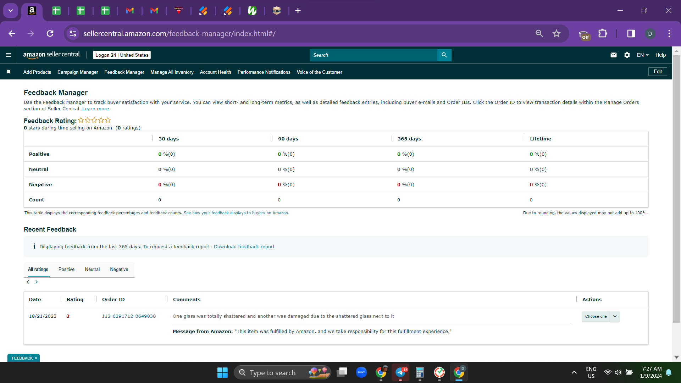681x383 pixels.
Task: Switch to the Uline browser tab
Action: pyautogui.click(x=277, y=11)
